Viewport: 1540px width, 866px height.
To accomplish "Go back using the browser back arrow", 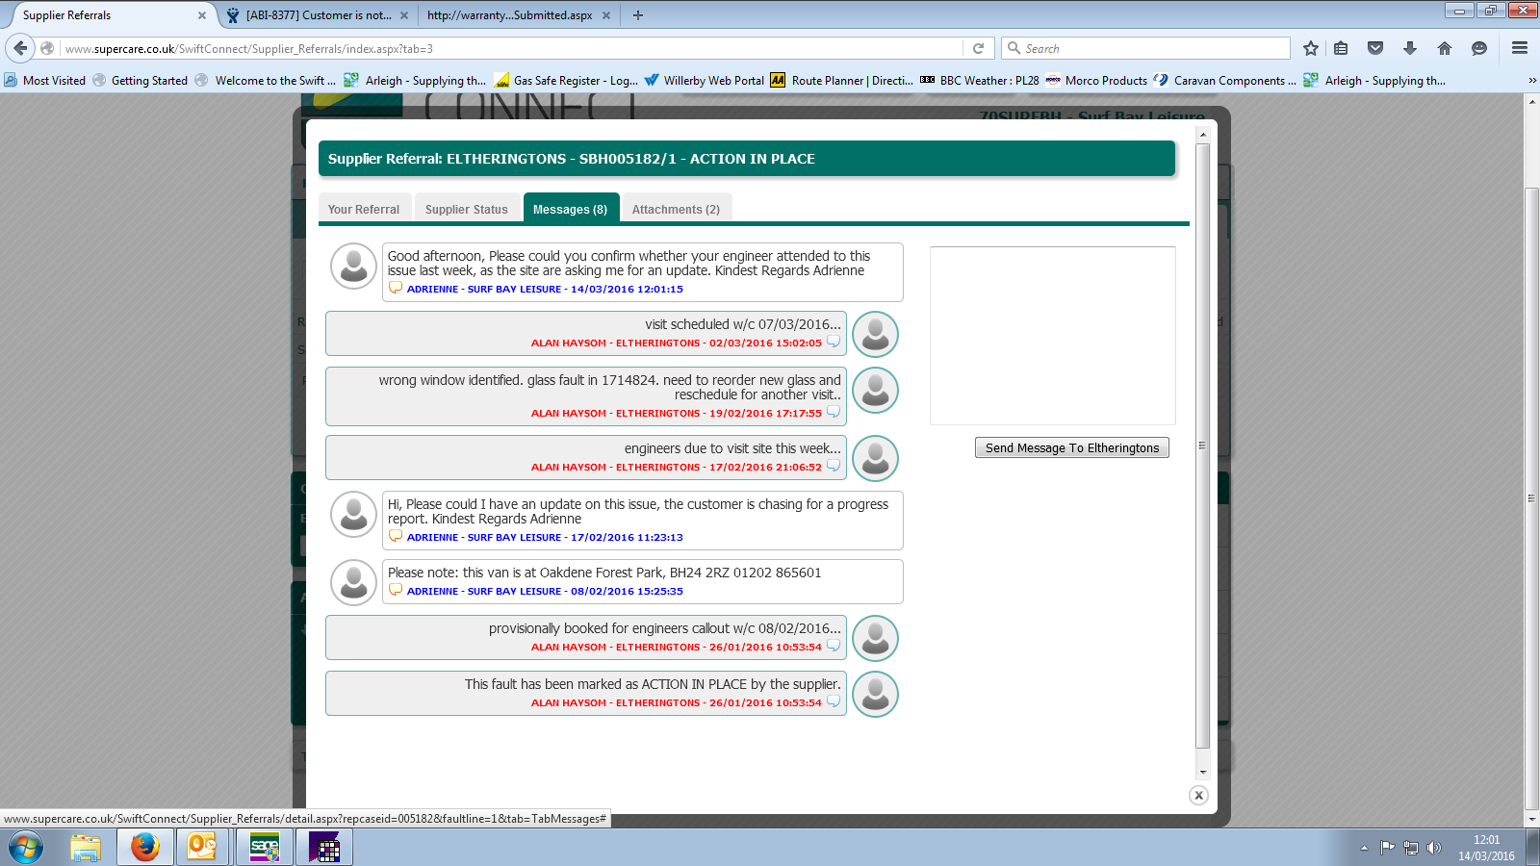I will [x=20, y=48].
